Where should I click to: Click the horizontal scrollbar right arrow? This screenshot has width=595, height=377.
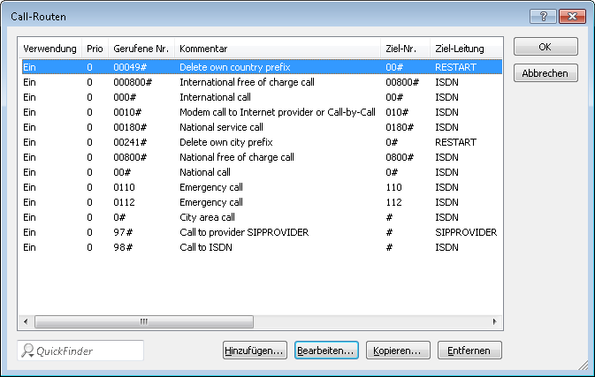point(494,322)
